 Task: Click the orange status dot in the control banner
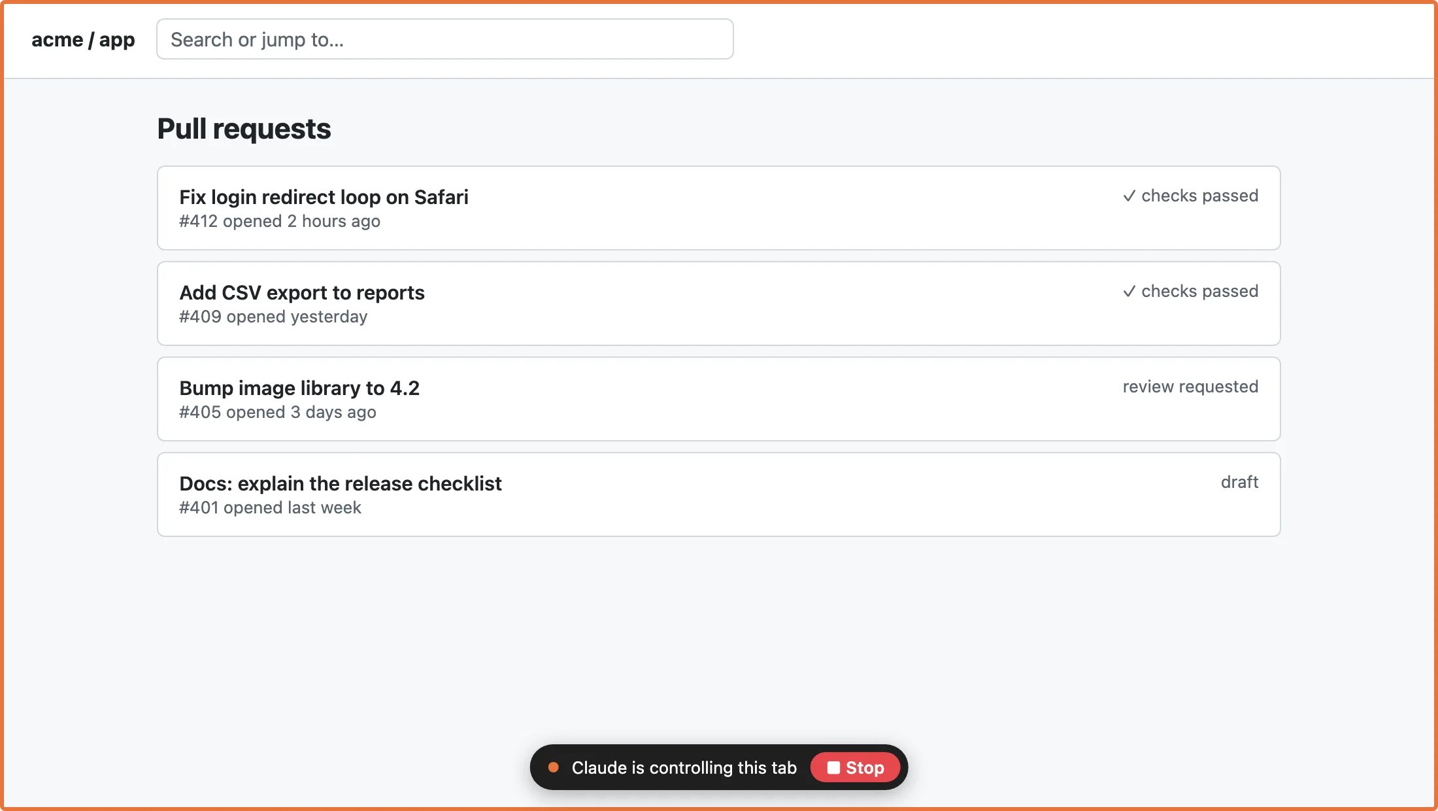click(x=553, y=767)
